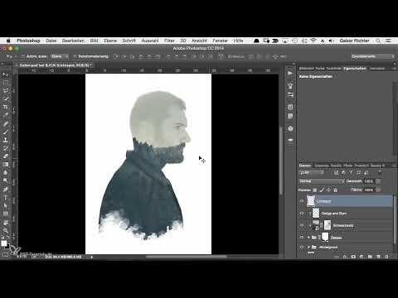Select the Gradient tool

coord(5,165)
